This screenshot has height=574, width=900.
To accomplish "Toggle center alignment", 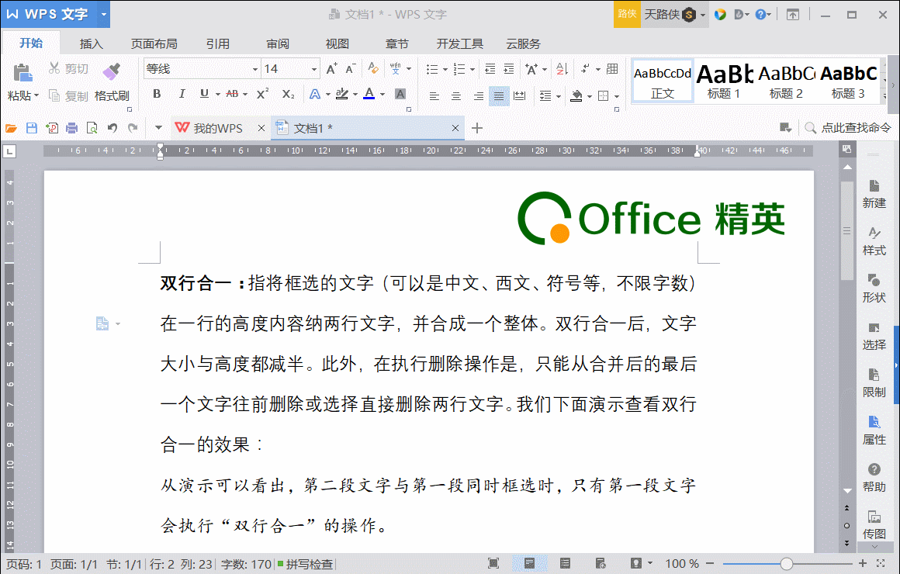I will (455, 96).
